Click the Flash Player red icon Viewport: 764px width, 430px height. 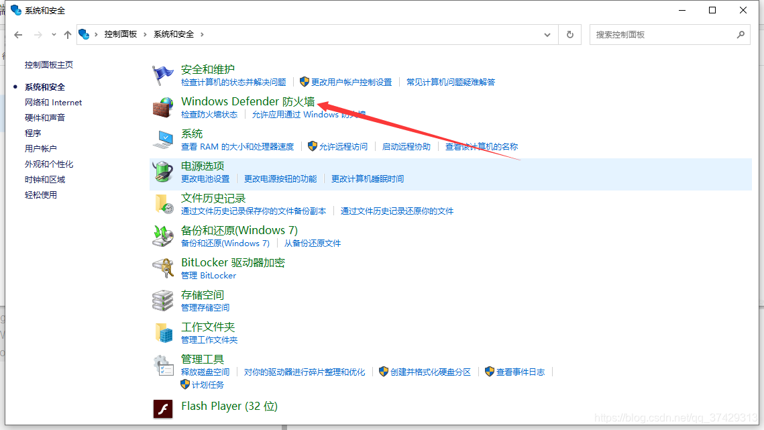pyautogui.click(x=163, y=409)
